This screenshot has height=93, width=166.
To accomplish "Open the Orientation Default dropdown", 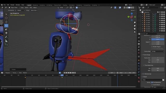I will coord(20,10).
